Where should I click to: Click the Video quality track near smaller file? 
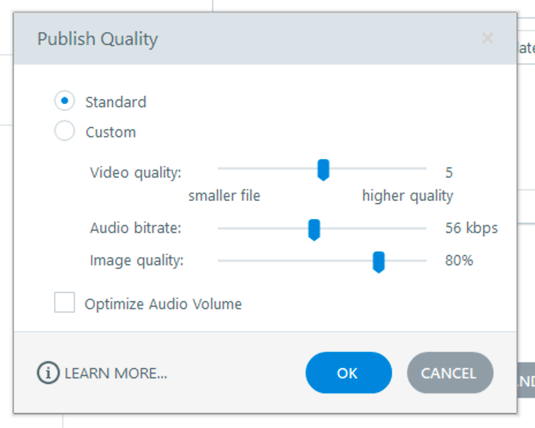pos(231,168)
